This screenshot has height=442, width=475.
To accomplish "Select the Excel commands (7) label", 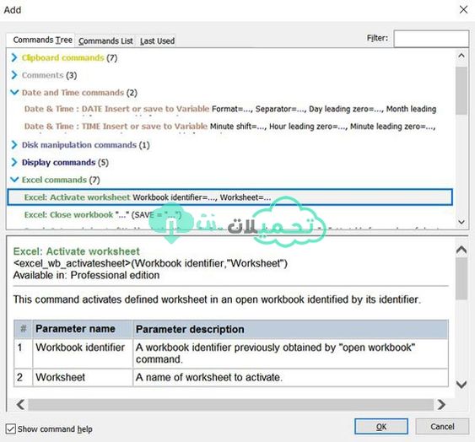I will 61,180.
